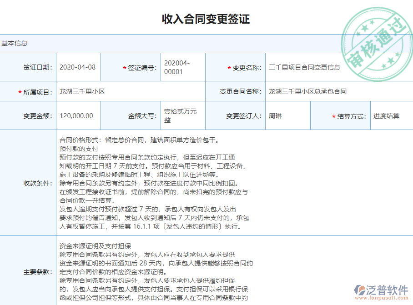
Task: Click the 基本信息 section label
Action: click(14, 43)
